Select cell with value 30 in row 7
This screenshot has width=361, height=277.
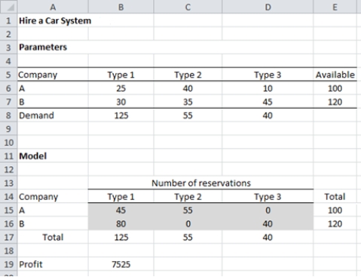tap(121, 102)
